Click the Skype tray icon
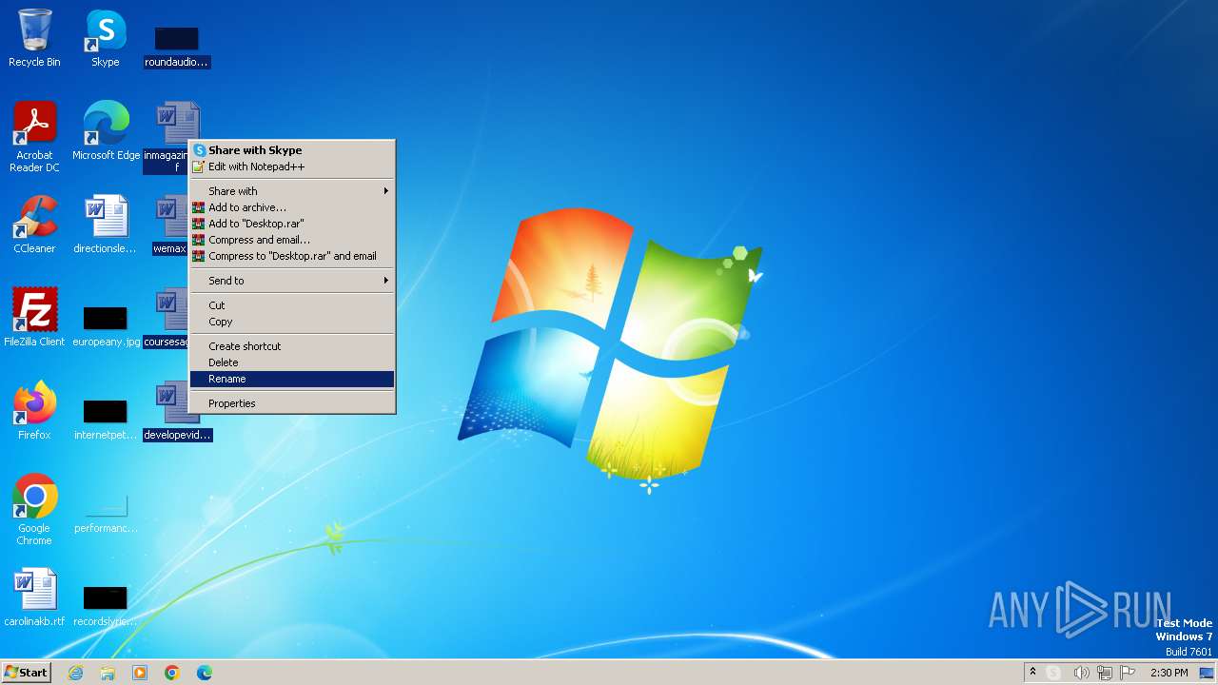 click(x=1053, y=673)
